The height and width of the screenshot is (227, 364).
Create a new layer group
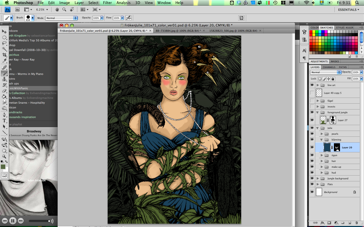click(343, 223)
